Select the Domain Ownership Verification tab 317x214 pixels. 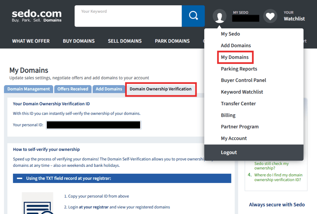[x=161, y=89]
